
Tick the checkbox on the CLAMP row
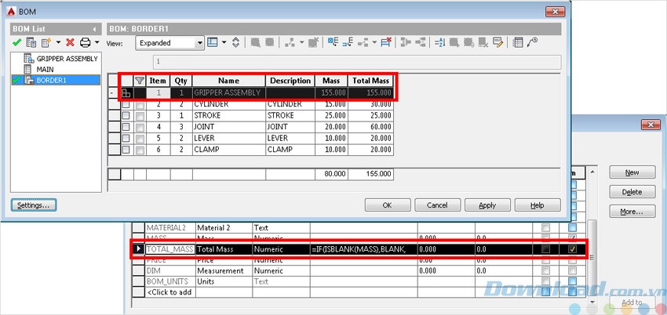pos(126,149)
